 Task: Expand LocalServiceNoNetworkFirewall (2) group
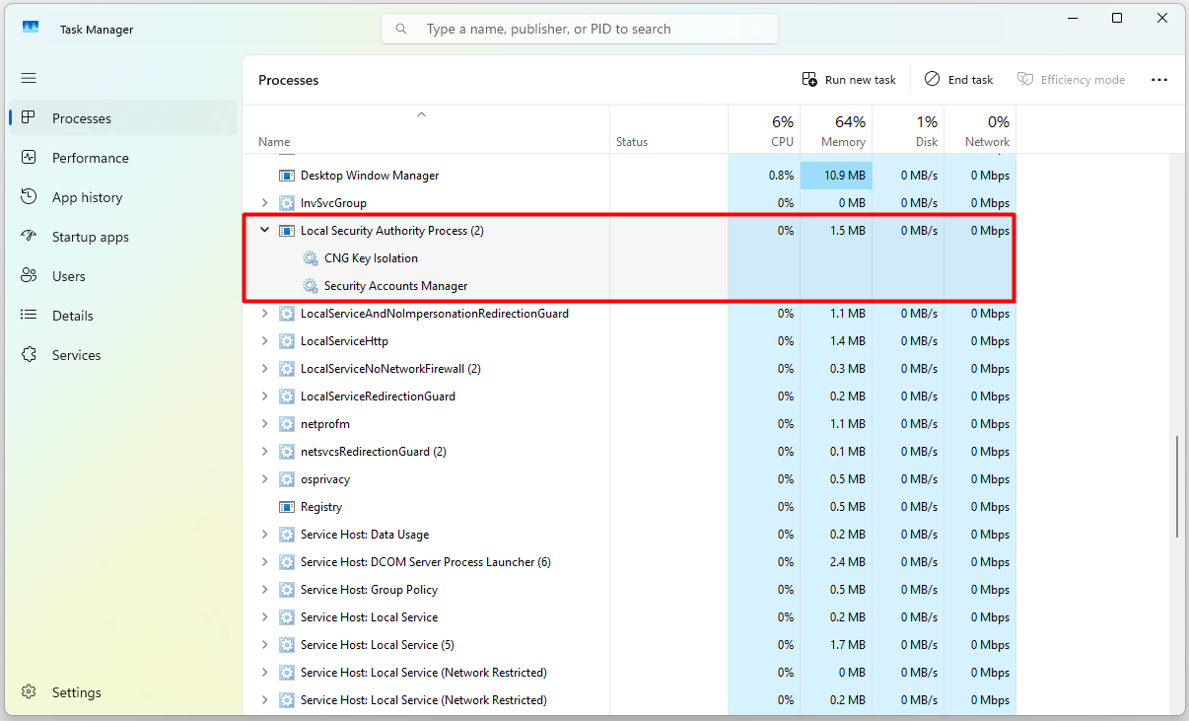(x=264, y=368)
